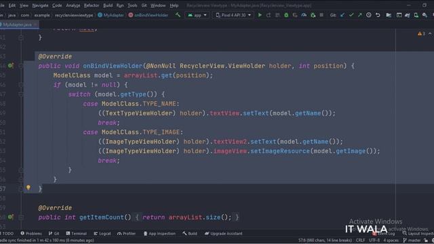
Task: Start debugging with the green bug icon
Action: pyautogui.click(x=286, y=15)
